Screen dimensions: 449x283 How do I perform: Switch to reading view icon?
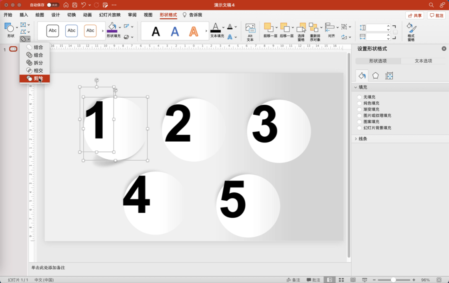click(353, 280)
